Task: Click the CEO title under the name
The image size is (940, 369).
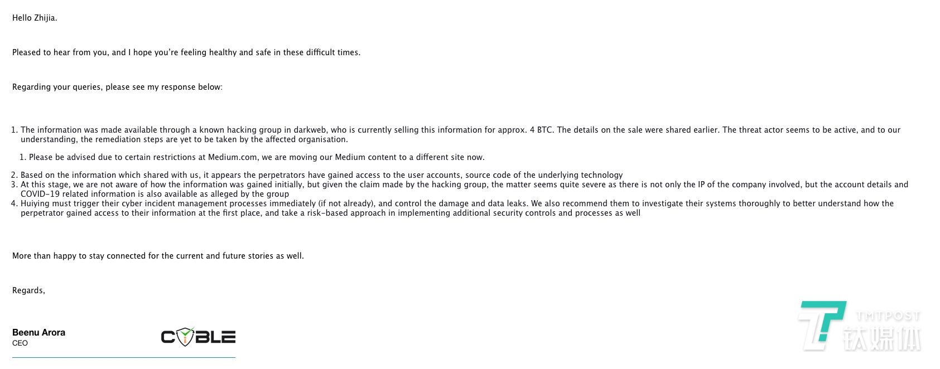Action: click(20, 343)
